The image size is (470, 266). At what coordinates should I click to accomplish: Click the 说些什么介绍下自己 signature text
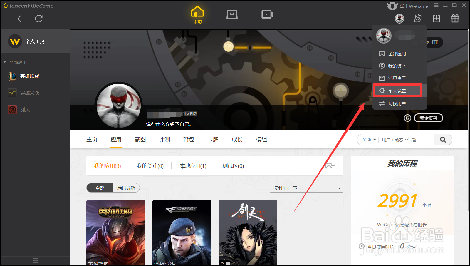pos(169,124)
